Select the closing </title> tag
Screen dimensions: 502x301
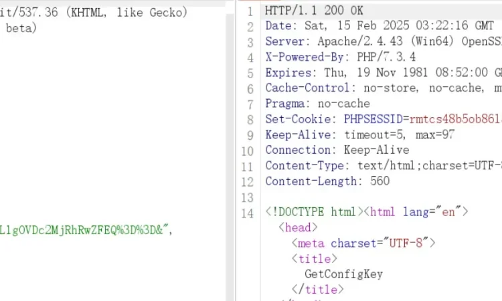click(317, 290)
